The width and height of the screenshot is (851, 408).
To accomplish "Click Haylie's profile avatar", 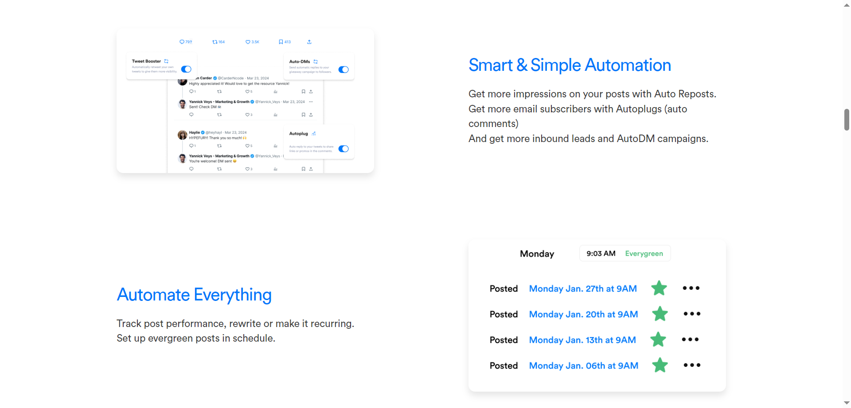I will click(x=182, y=135).
